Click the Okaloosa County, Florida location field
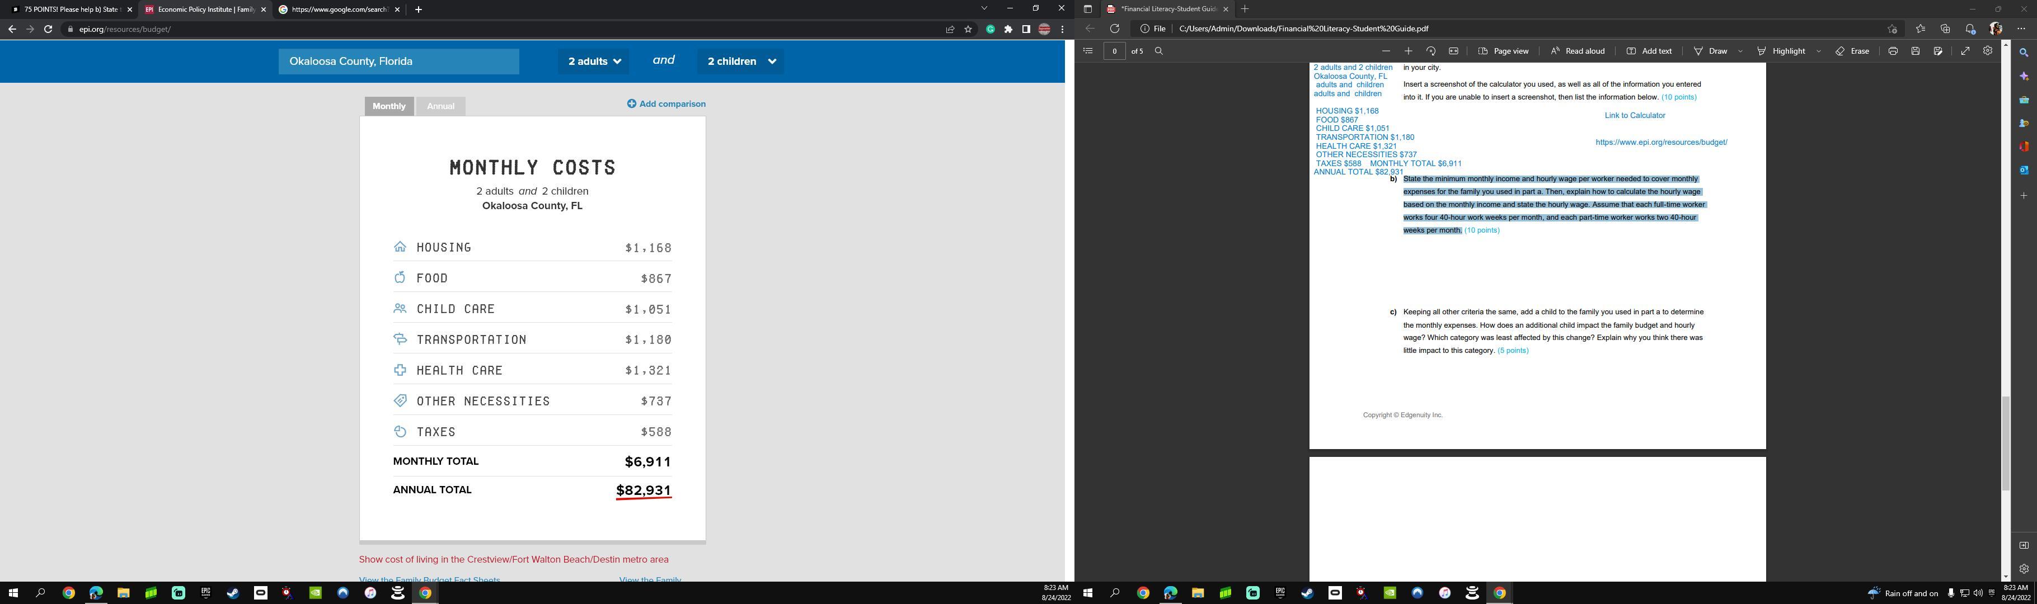This screenshot has height=604, width=2037. pos(398,61)
